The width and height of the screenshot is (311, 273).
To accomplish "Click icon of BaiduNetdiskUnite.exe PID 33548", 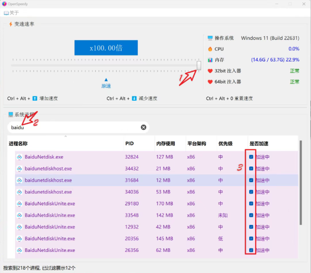I will click(x=19, y=215).
